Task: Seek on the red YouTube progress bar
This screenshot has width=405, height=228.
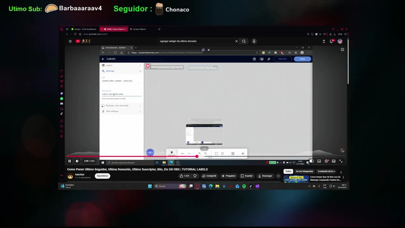Action: pos(206,156)
